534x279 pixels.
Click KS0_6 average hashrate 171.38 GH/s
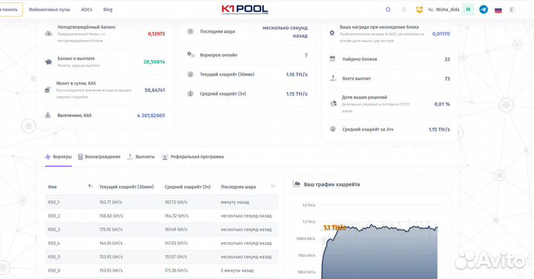pos(176,271)
